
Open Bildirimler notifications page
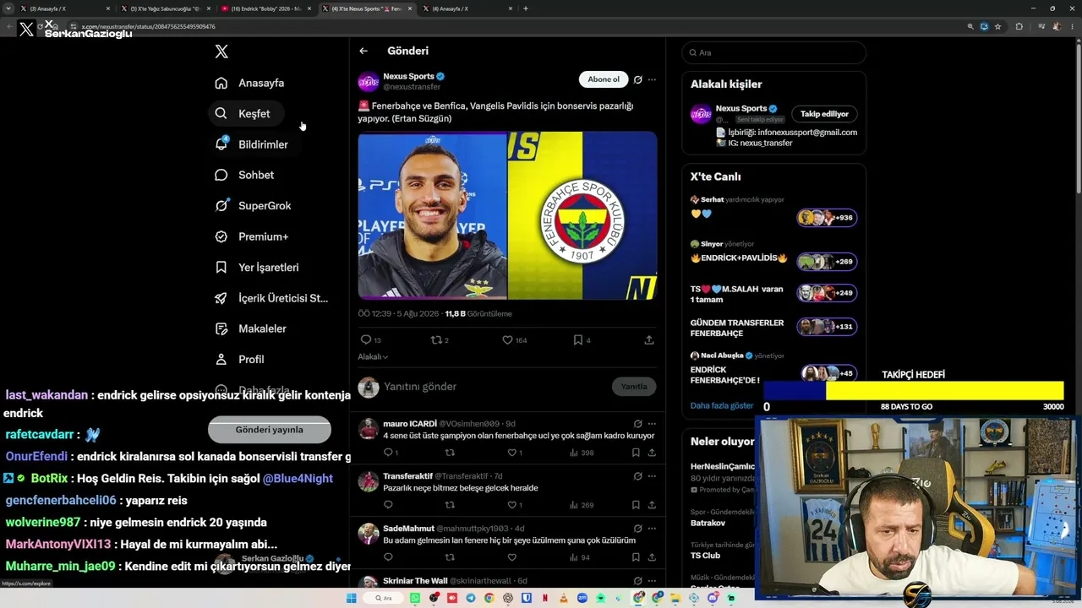click(251, 144)
